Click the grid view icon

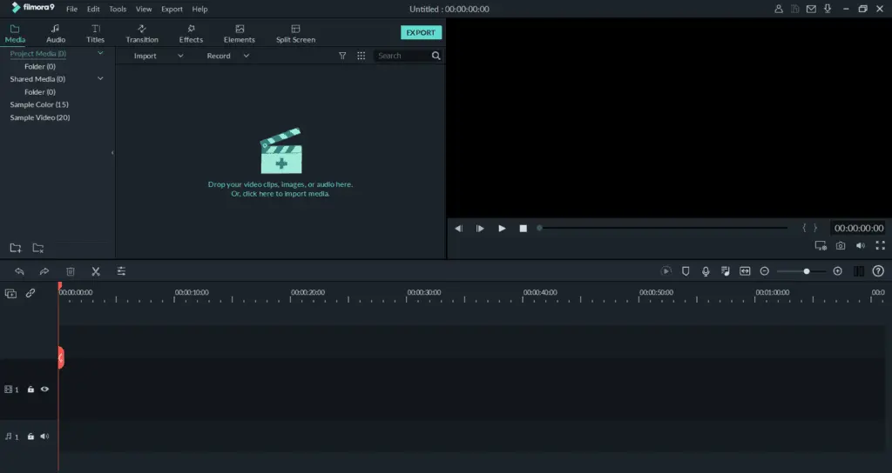click(362, 56)
